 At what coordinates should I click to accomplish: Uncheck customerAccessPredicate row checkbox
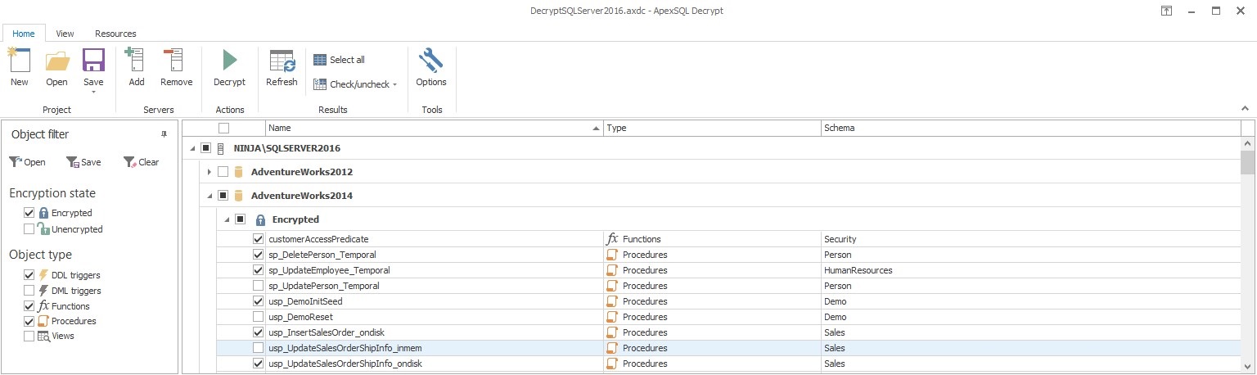click(x=259, y=239)
